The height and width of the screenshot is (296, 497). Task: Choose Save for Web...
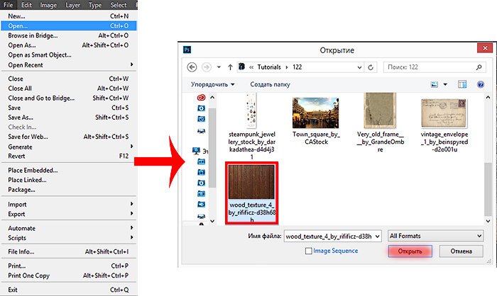pyautogui.click(x=68, y=137)
